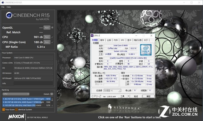Run the OpenGL benchmark
The height and width of the screenshot is (121, 203).
point(47,28)
